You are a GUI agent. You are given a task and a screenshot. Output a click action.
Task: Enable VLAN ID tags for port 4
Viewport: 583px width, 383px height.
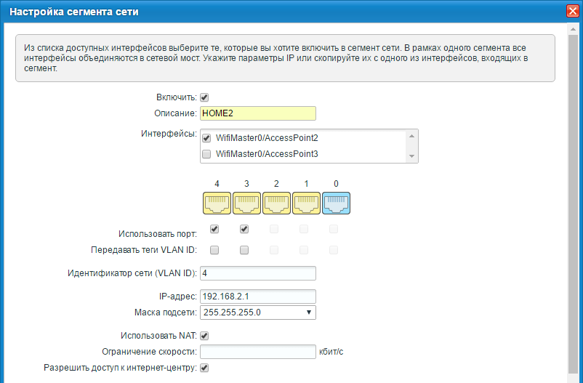214,250
